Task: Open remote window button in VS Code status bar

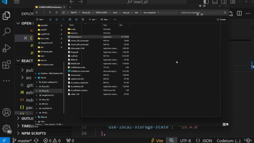Action: tap(4, 140)
